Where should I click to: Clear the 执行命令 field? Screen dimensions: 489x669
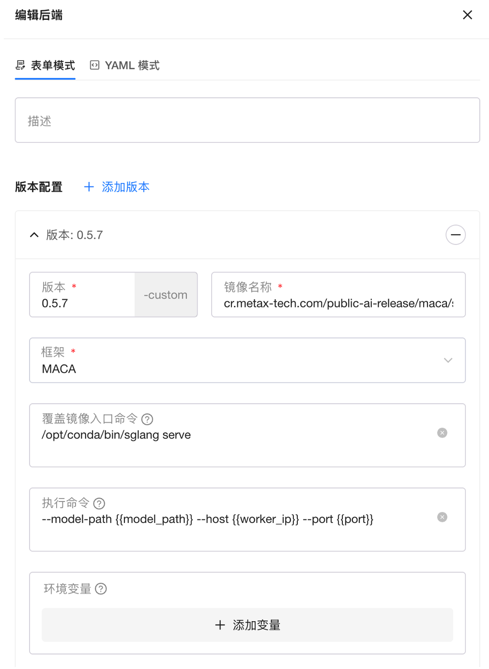tap(442, 517)
